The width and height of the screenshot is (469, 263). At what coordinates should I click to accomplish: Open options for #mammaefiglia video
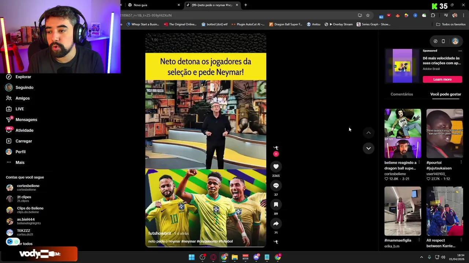(x=419, y=240)
